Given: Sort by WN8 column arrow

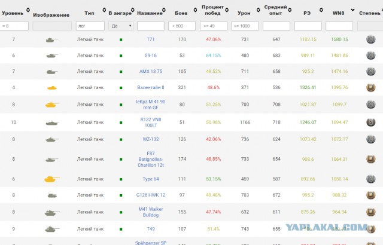Looking at the screenshot, I should click(x=352, y=10).
